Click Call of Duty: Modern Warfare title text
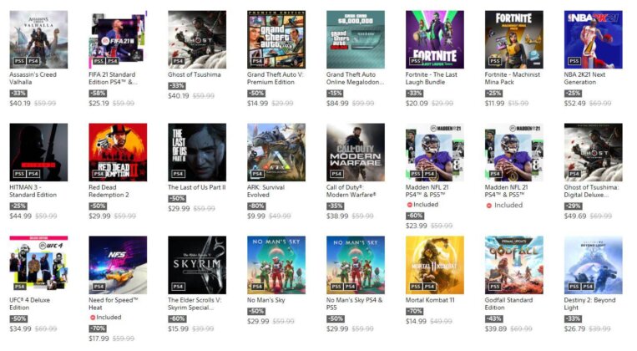The image size is (637, 351). [351, 191]
